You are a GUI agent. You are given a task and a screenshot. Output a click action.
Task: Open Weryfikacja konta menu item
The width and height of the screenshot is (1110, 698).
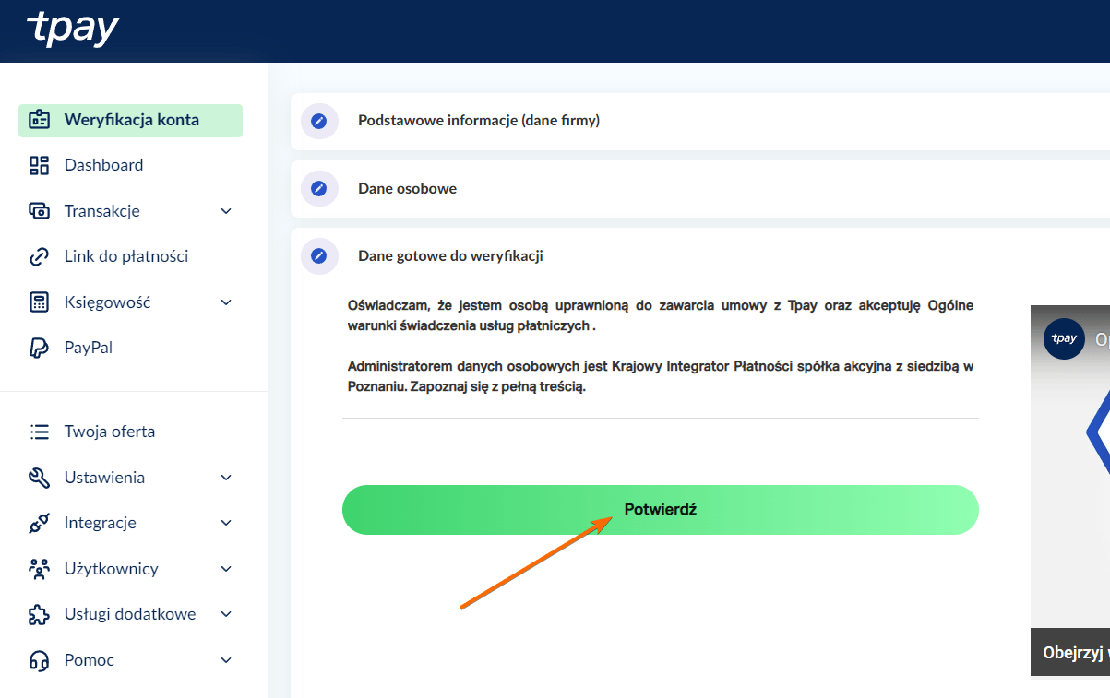click(x=130, y=120)
